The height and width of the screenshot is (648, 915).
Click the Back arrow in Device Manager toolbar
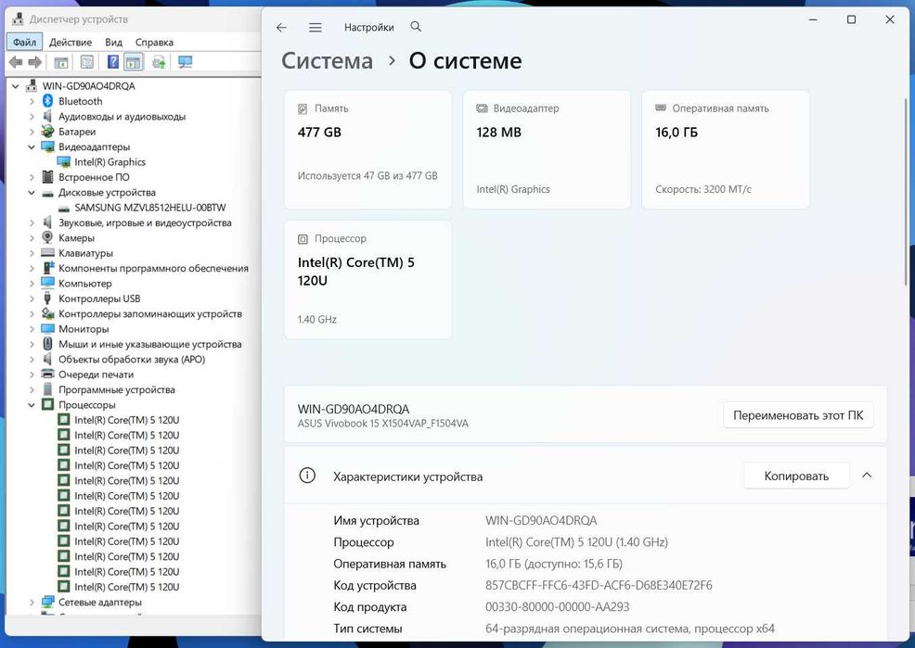[x=16, y=62]
